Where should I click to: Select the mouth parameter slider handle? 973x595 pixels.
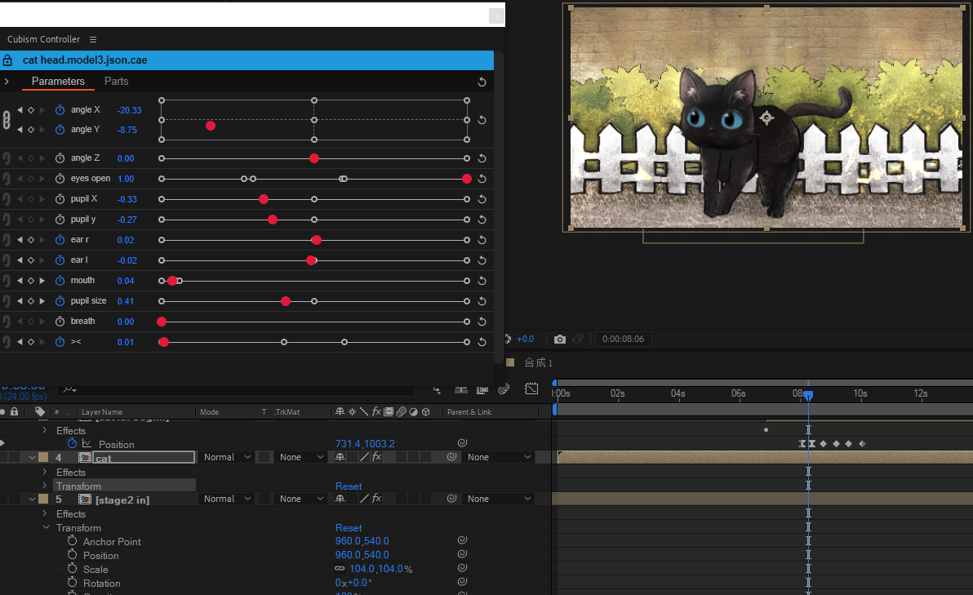pos(171,280)
